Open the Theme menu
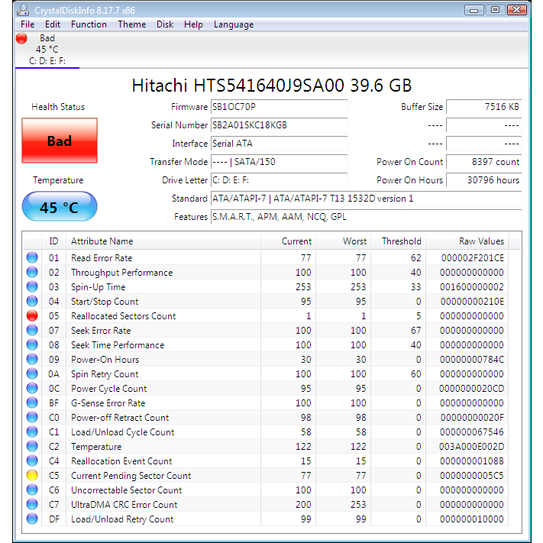This screenshot has width=543, height=543. click(131, 24)
